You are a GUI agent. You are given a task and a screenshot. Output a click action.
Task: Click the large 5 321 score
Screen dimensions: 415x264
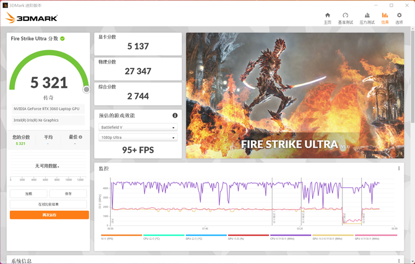pos(49,82)
